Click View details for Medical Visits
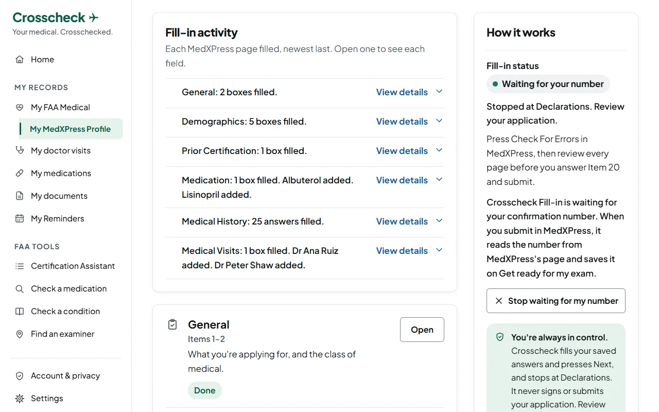This screenshot has height=412, width=659. point(402,251)
